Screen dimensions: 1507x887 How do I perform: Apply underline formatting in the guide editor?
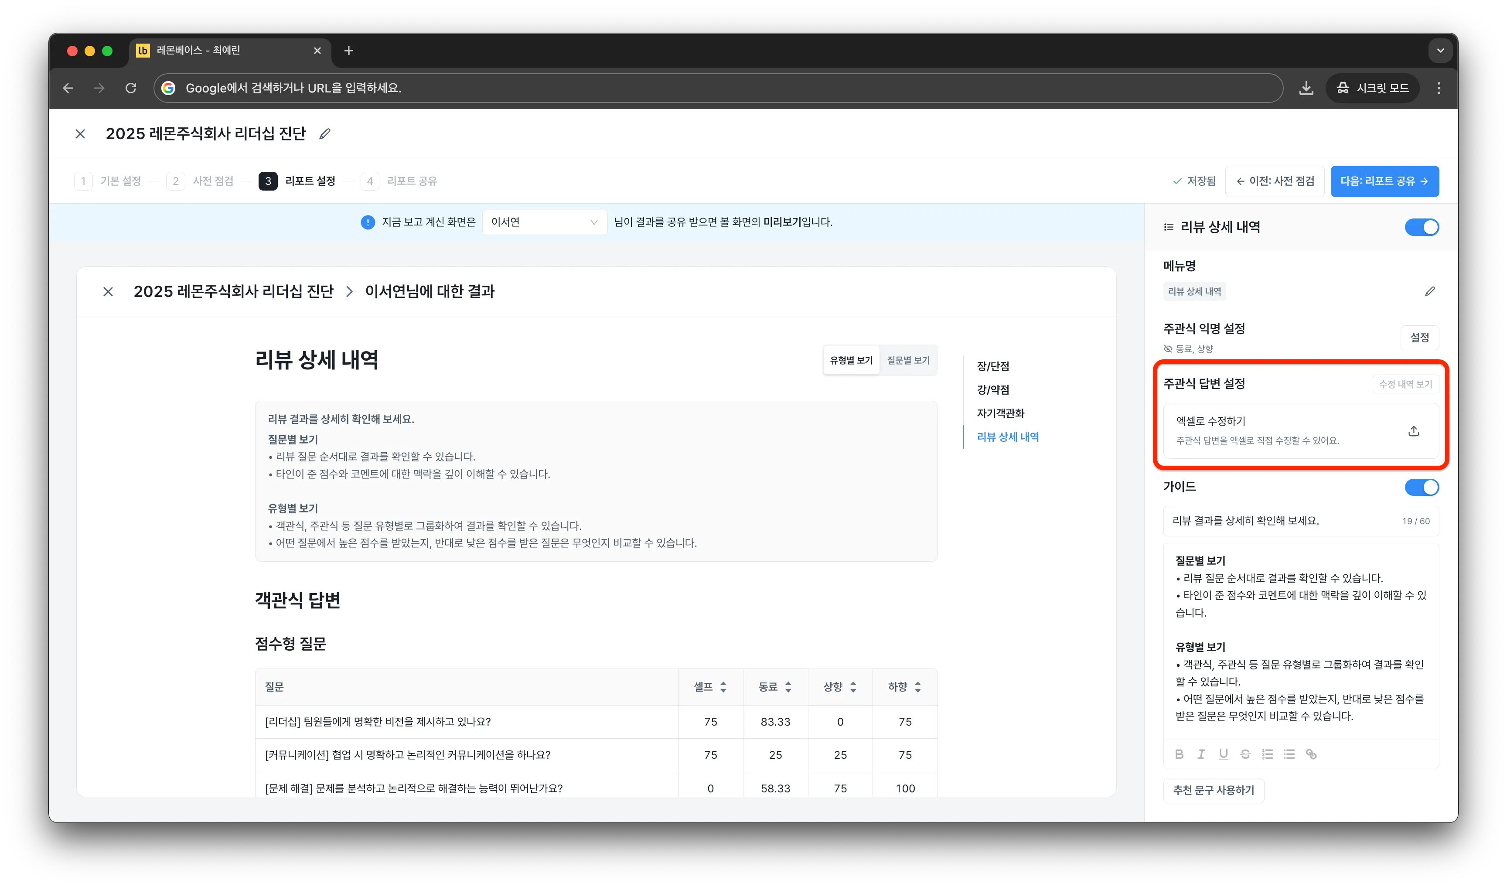pos(1224,754)
